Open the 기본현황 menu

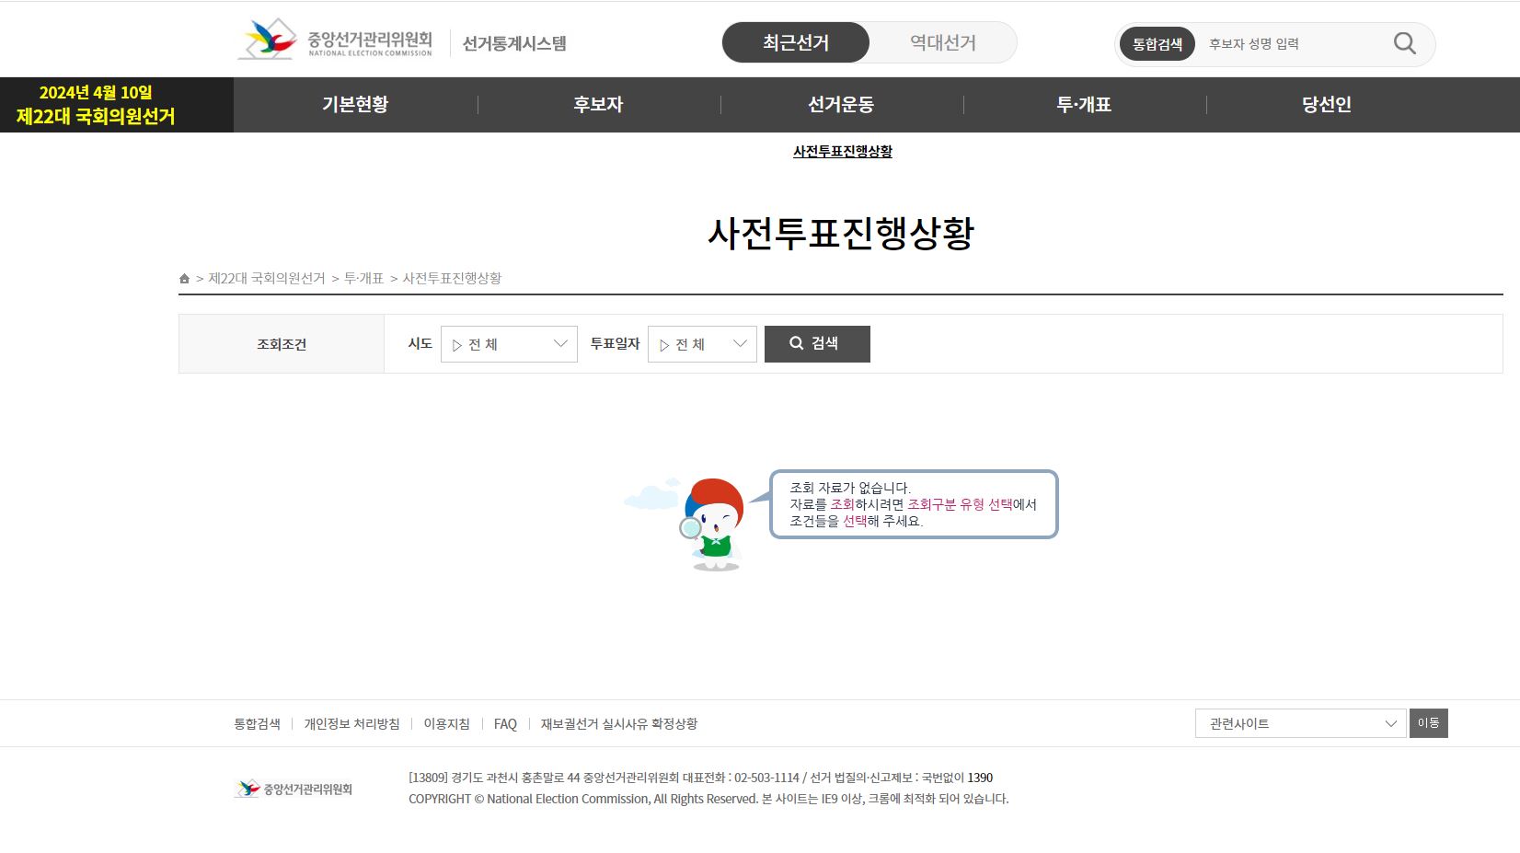pyautogui.click(x=356, y=104)
